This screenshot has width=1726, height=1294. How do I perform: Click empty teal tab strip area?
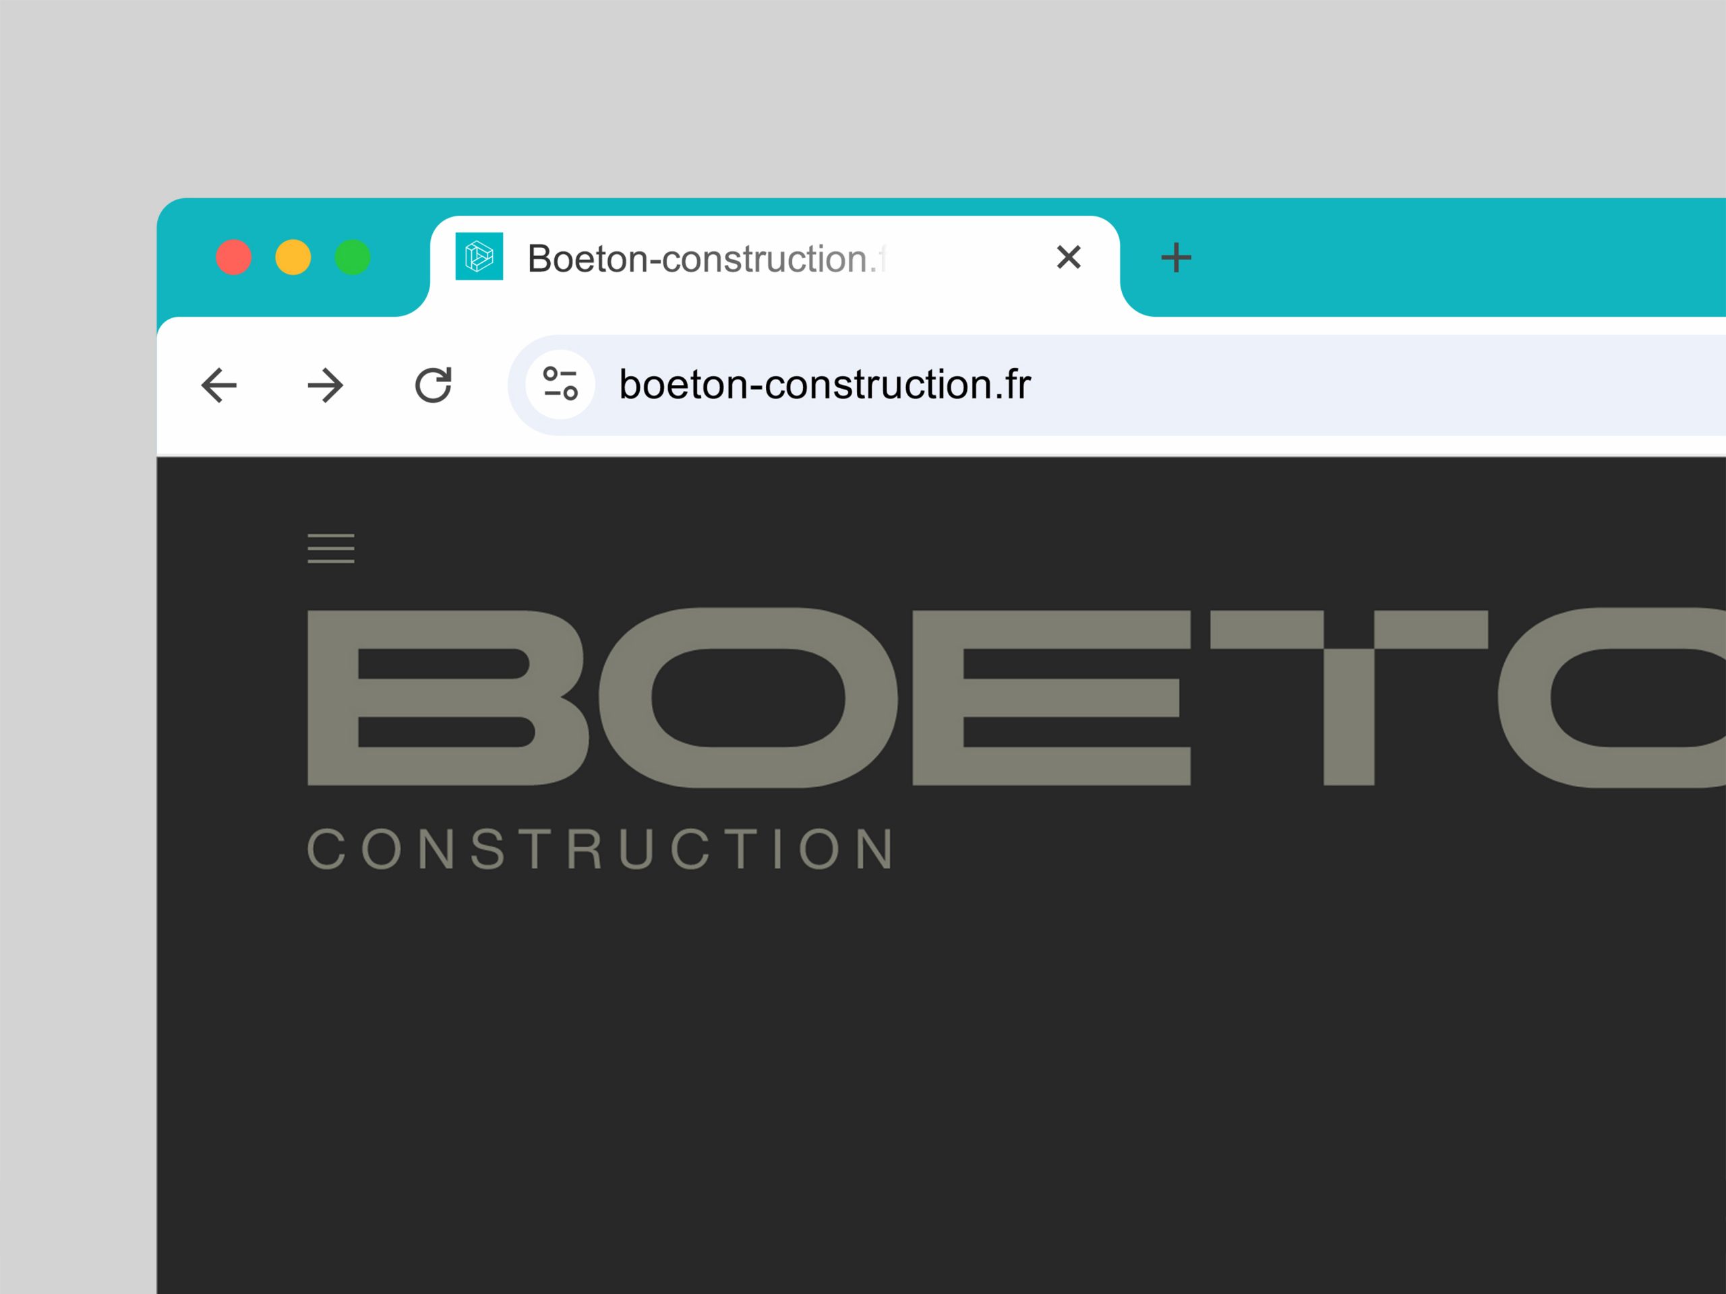point(1444,257)
